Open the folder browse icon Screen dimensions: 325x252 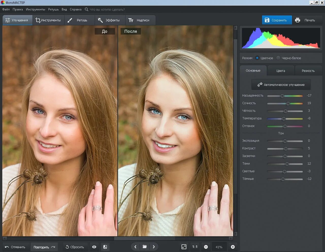[x=144, y=247]
